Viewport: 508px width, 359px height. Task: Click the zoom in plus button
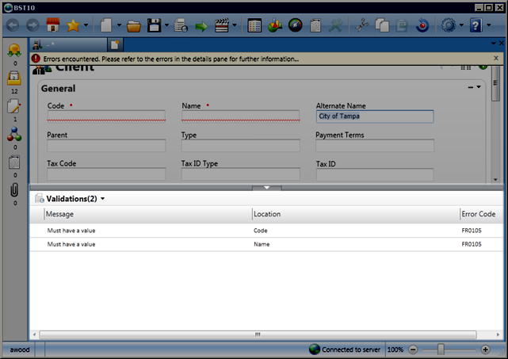click(485, 349)
